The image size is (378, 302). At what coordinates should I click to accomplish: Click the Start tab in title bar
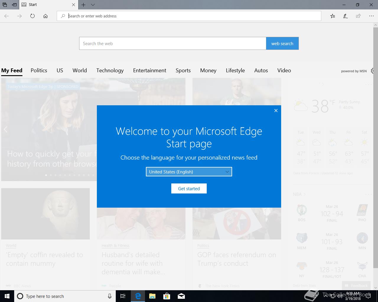click(x=49, y=5)
